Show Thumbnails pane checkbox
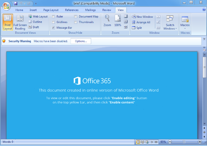This screenshot has width=207, height=146. (x=76, y=22)
